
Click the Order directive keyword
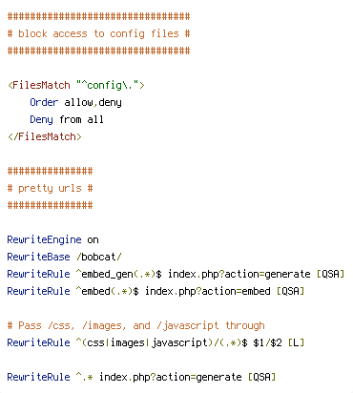44,102
